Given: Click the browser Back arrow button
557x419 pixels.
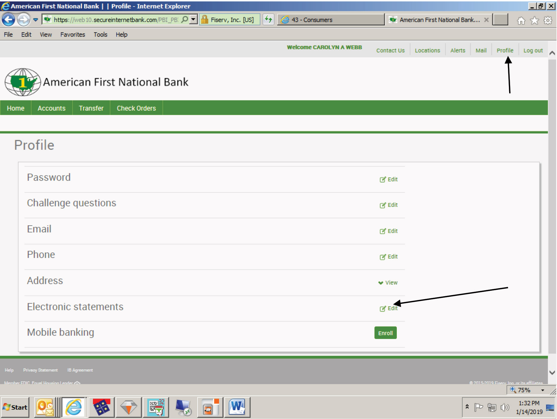Looking at the screenshot, I should (8, 20).
